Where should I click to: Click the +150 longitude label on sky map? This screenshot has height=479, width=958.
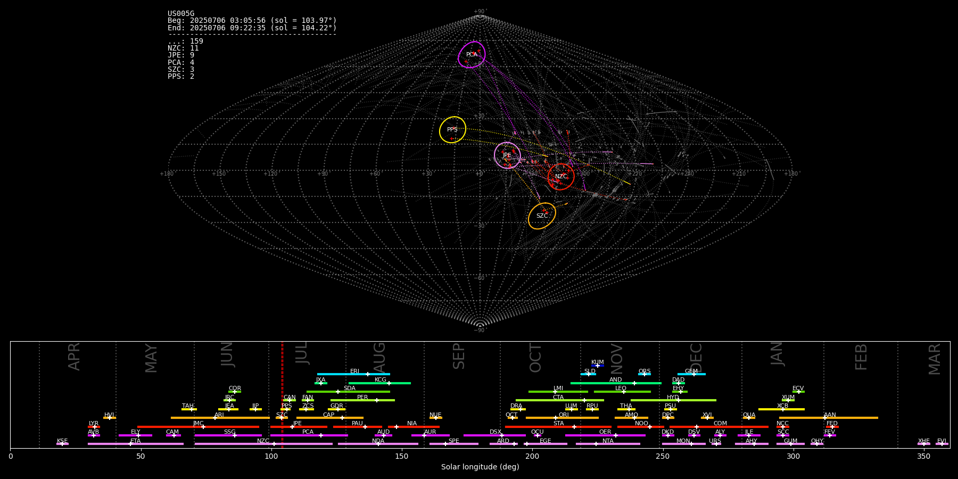219,174
